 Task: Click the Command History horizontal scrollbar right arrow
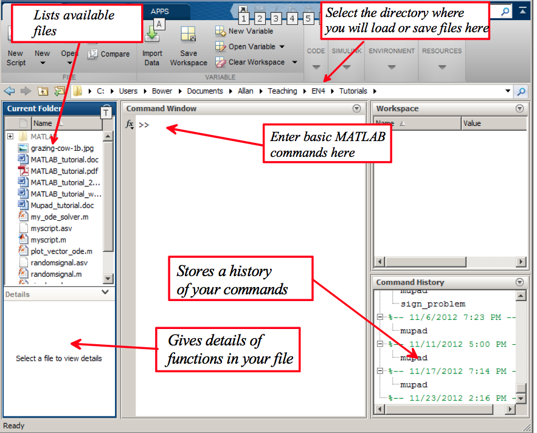(510, 409)
